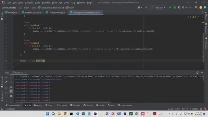Viewport: 208px width, 117px height.
Task: Rerun Main from Run panel
Action: point(6,77)
